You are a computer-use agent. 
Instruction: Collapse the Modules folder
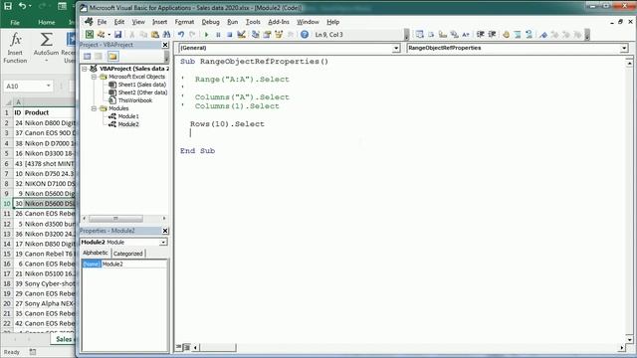(94, 108)
